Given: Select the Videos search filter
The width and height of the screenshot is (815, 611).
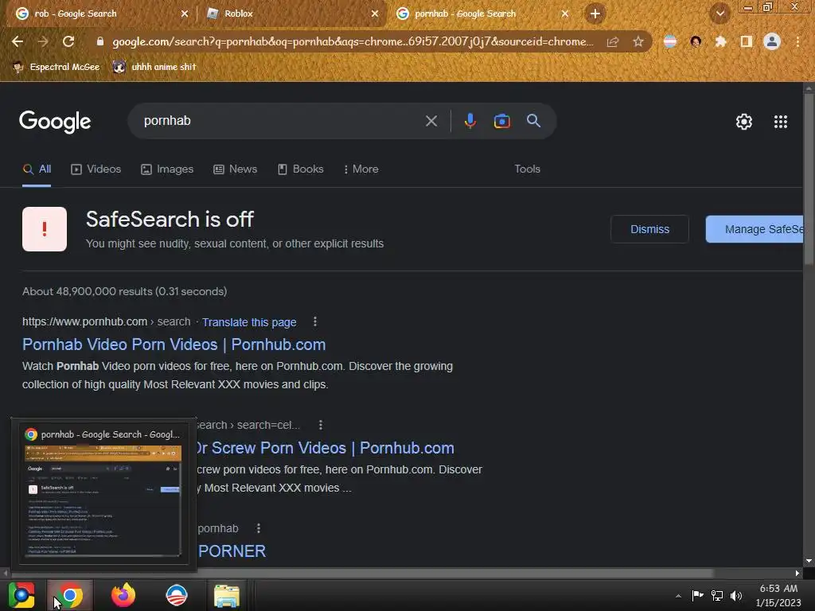Looking at the screenshot, I should [96, 169].
